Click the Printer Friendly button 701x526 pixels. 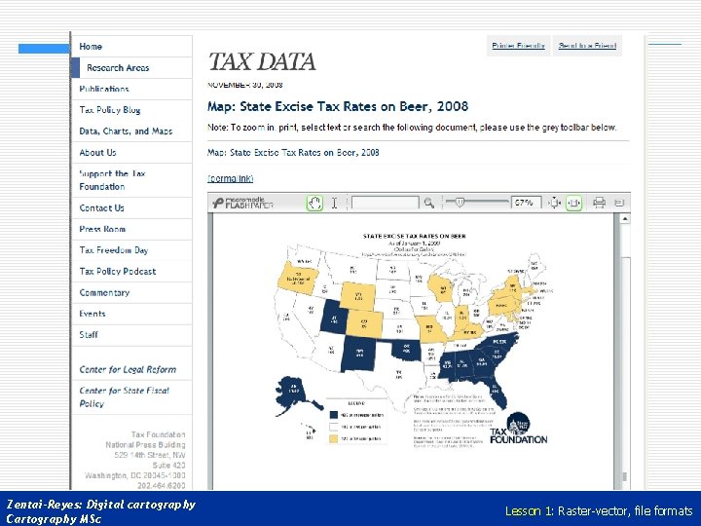(x=519, y=46)
